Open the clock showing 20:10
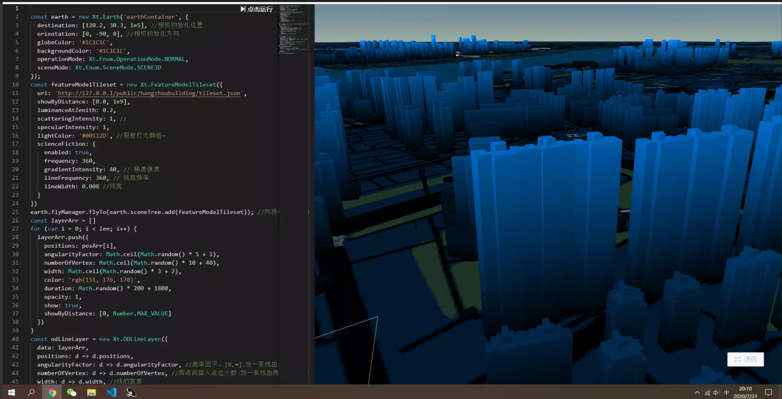Viewport: 782px width, 399px height. [745, 392]
